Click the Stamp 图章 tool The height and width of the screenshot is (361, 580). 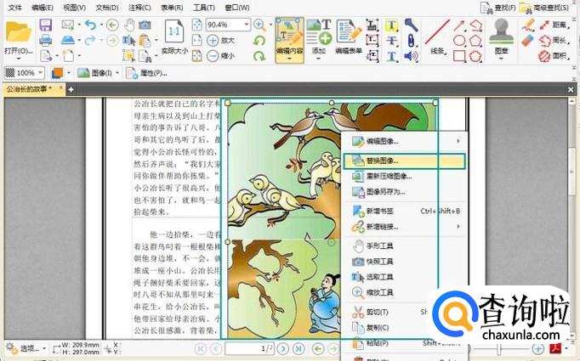tap(501, 37)
